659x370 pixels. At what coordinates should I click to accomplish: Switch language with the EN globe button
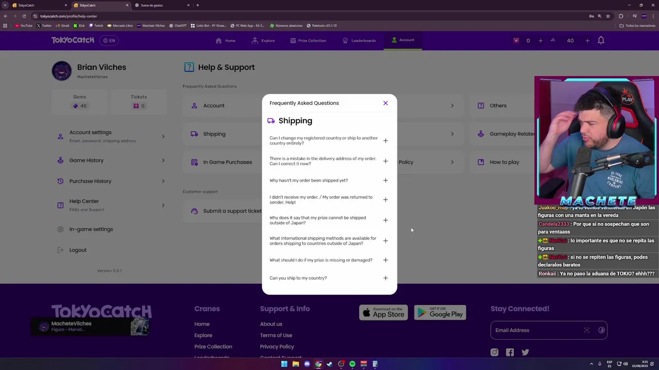point(109,41)
